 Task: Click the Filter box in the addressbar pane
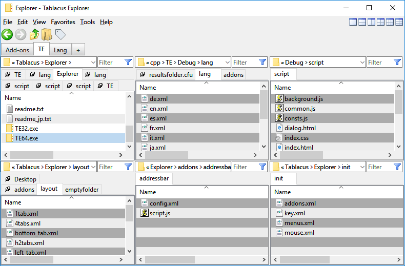[x=245, y=167]
